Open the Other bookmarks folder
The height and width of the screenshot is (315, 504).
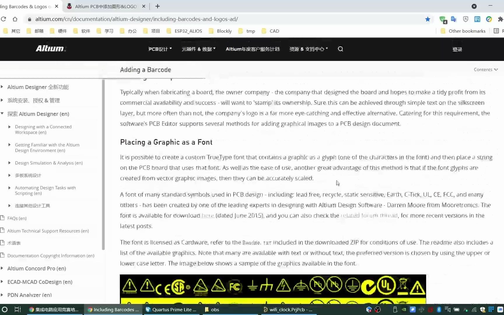(463, 31)
